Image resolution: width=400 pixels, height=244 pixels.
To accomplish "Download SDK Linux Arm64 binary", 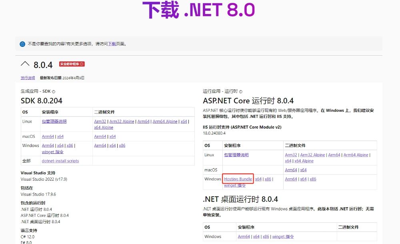I will pos(143,121).
